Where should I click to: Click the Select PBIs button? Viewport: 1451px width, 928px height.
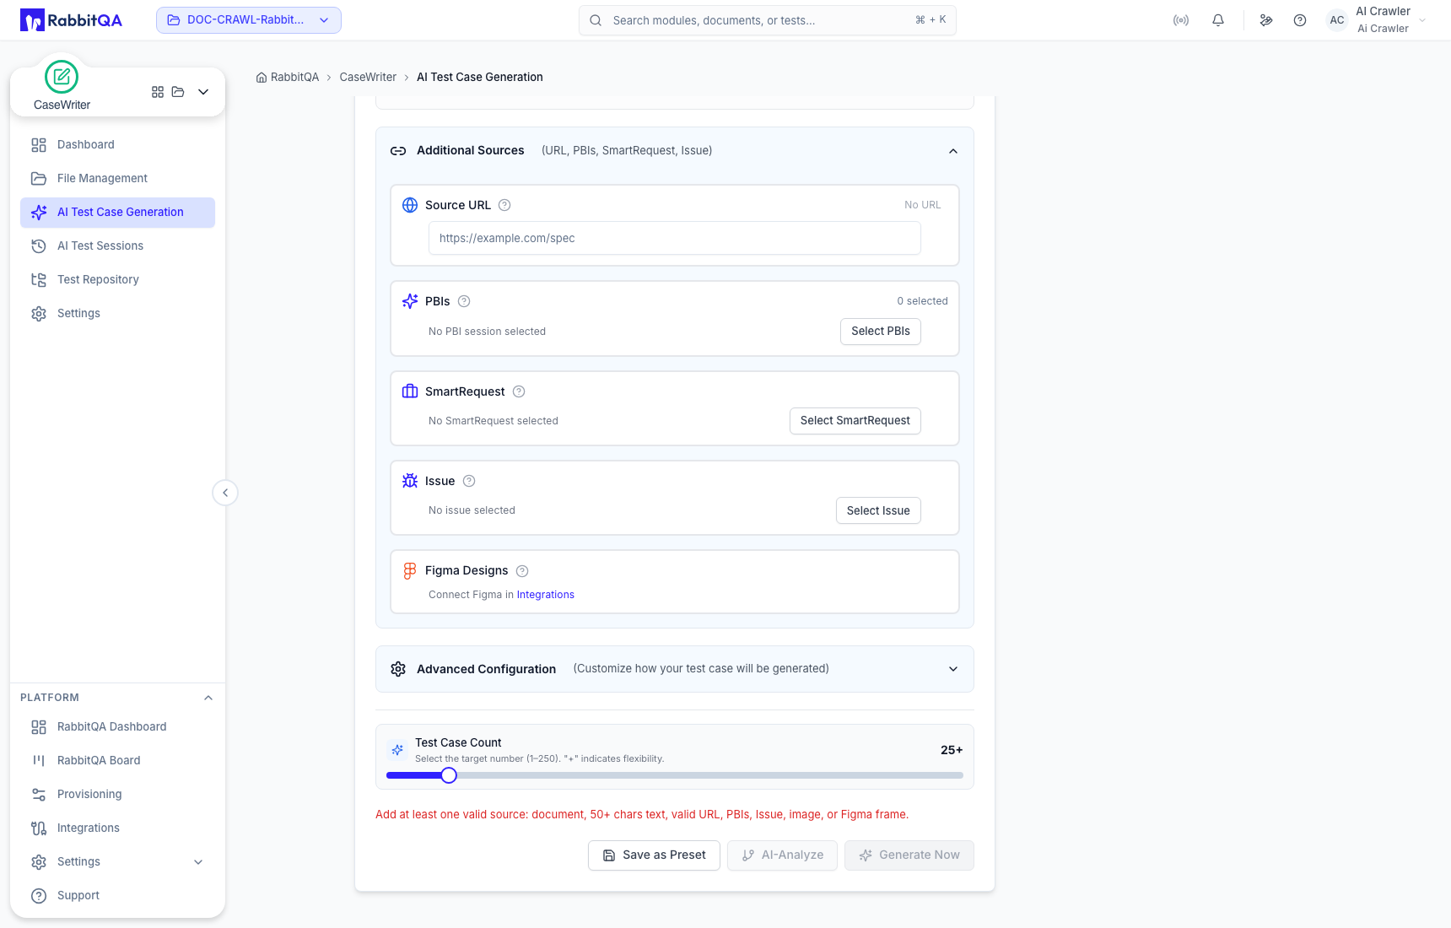pyautogui.click(x=880, y=332)
